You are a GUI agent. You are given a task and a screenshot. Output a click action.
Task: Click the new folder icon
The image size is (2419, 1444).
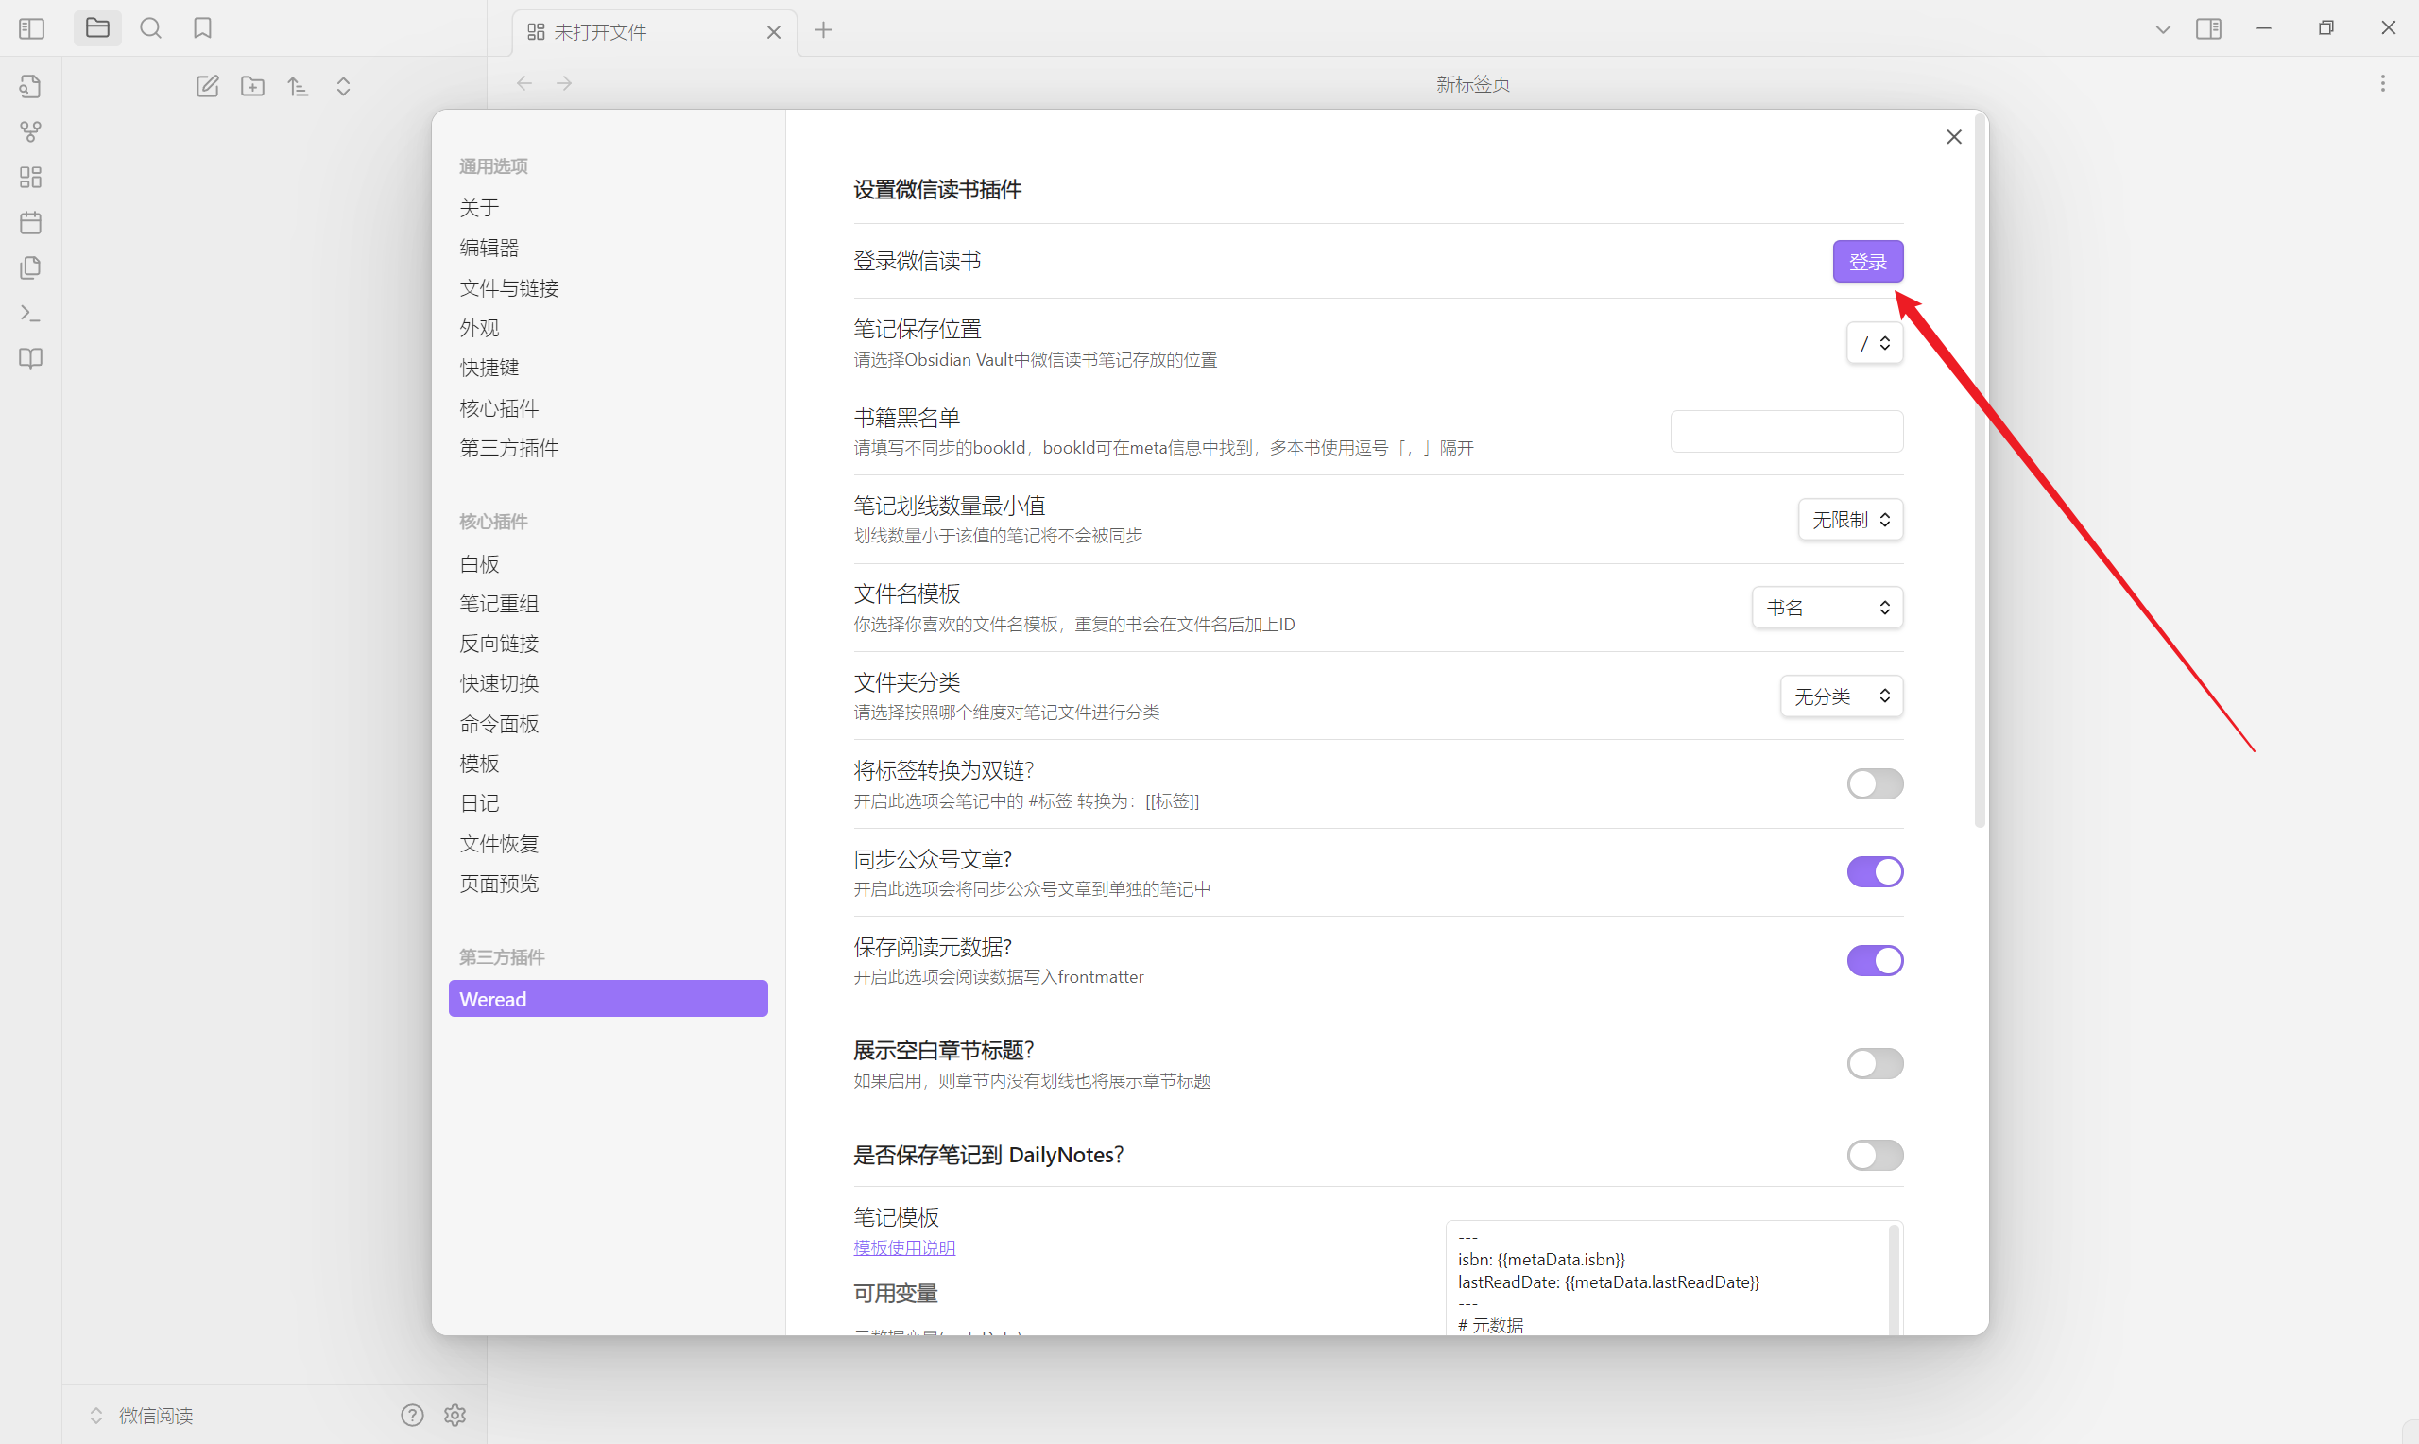(253, 87)
